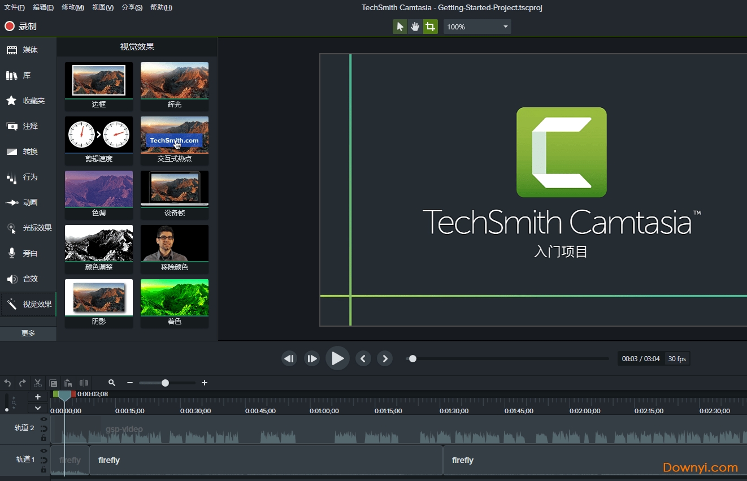Toggle magnet snapping on 轨道 2
Image resolution: width=747 pixels, height=481 pixels.
pyautogui.click(x=44, y=429)
